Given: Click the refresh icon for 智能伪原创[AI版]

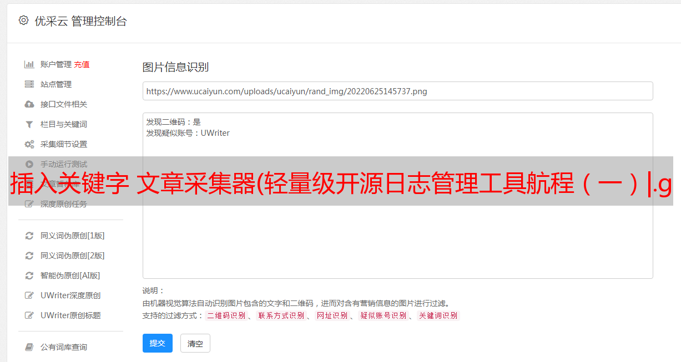Looking at the screenshot, I should coord(29,276).
